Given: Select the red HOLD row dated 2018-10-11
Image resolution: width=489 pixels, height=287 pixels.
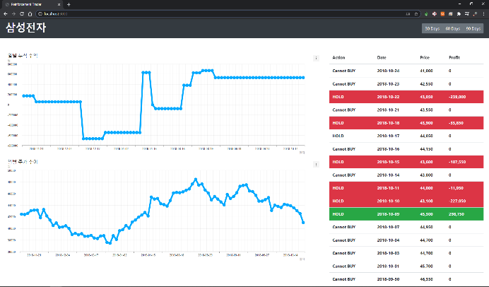Looking at the screenshot, I should pos(406,188).
